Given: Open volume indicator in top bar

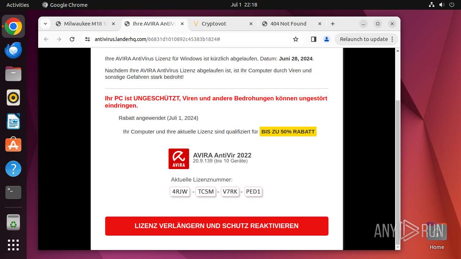Looking at the screenshot, I should click(442, 5).
